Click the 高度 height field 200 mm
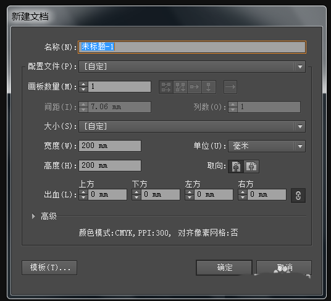Image resolution: width=331 pixels, height=301 pixels. pyautogui.click(x=110, y=165)
